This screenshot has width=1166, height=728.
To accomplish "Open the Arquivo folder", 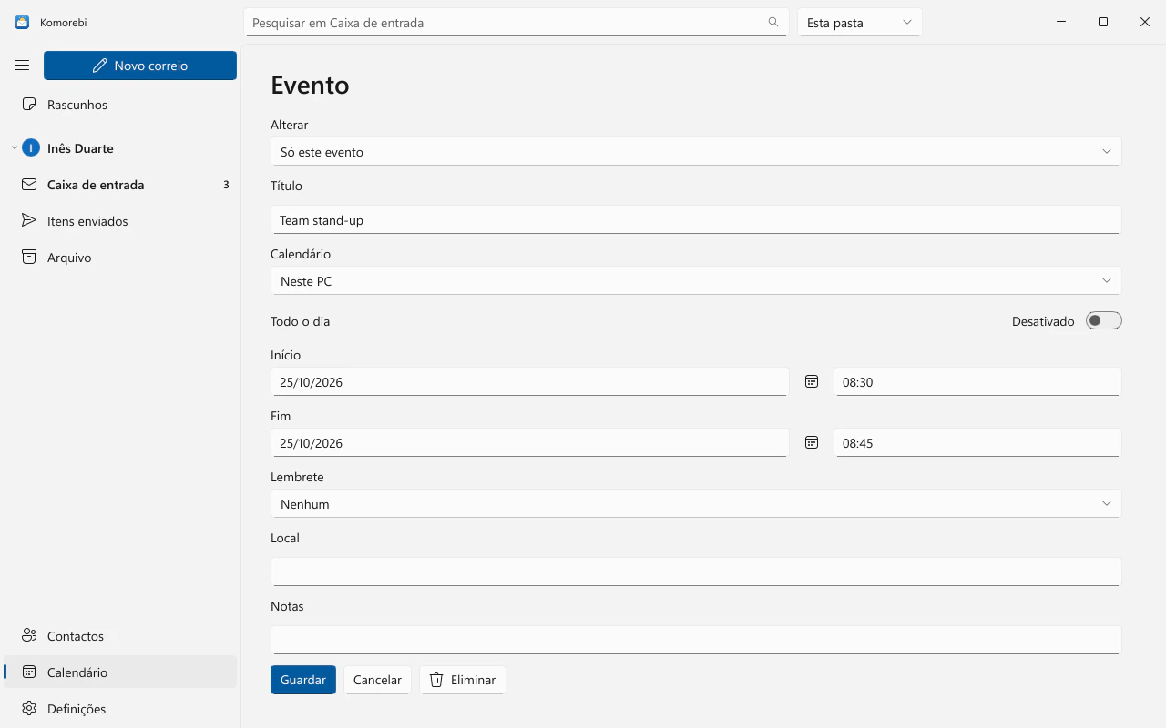I will point(120,258).
